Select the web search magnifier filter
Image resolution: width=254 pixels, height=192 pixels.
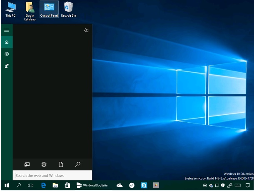(77, 164)
